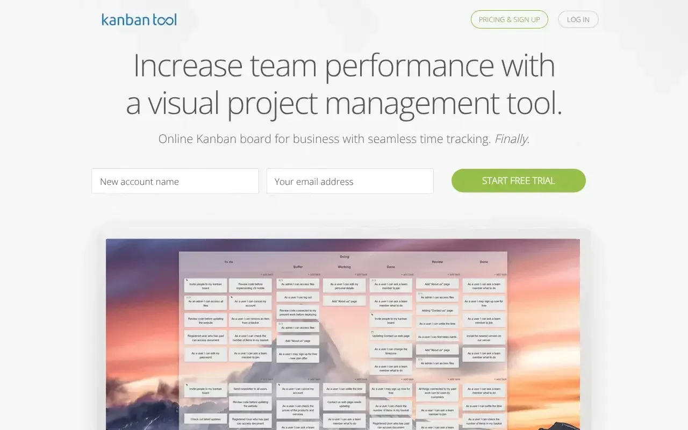The image size is (688, 430).
Task: Click the LOG IN button
Action: point(578,19)
